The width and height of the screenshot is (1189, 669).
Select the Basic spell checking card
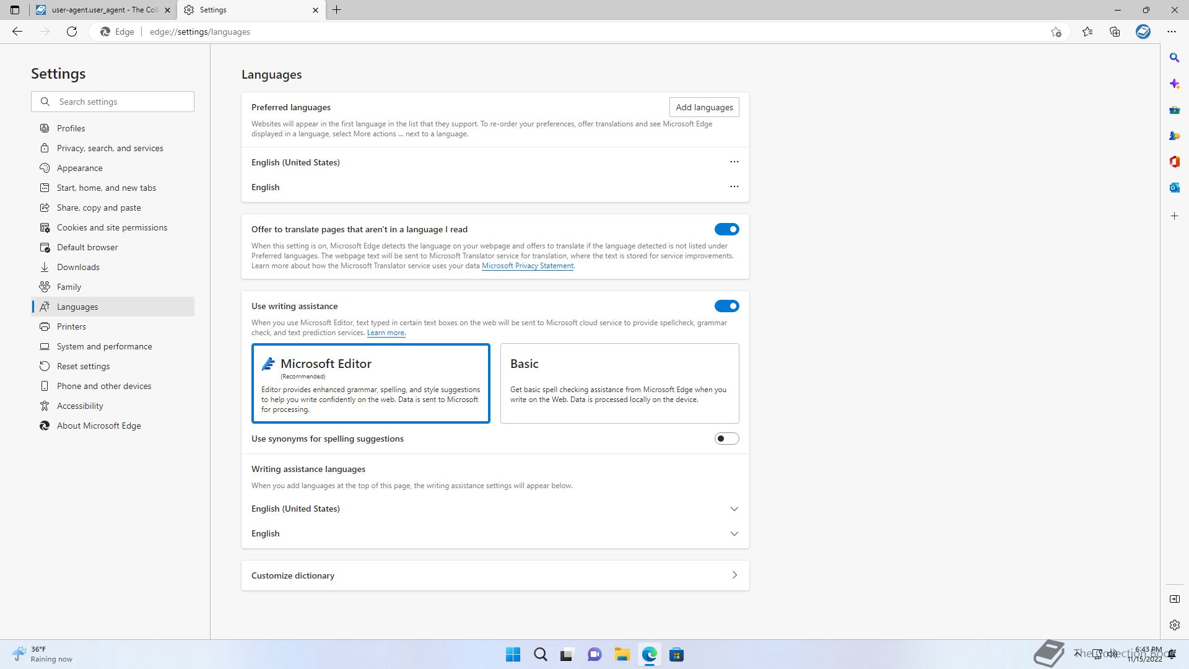pyautogui.click(x=620, y=383)
